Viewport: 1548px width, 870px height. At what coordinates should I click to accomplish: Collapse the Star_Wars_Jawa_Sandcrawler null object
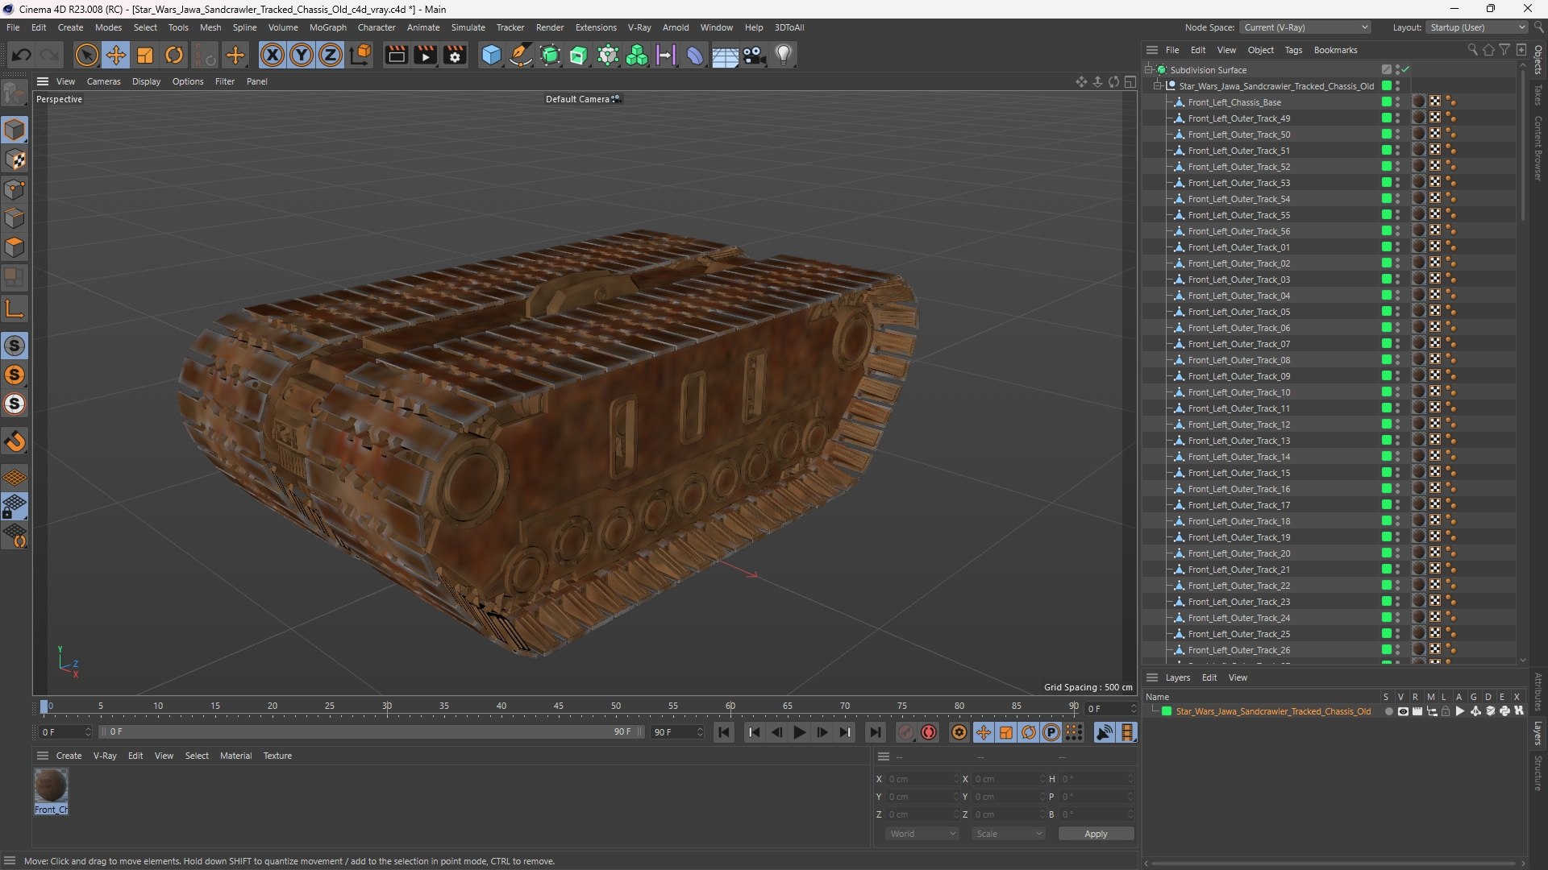[1158, 86]
